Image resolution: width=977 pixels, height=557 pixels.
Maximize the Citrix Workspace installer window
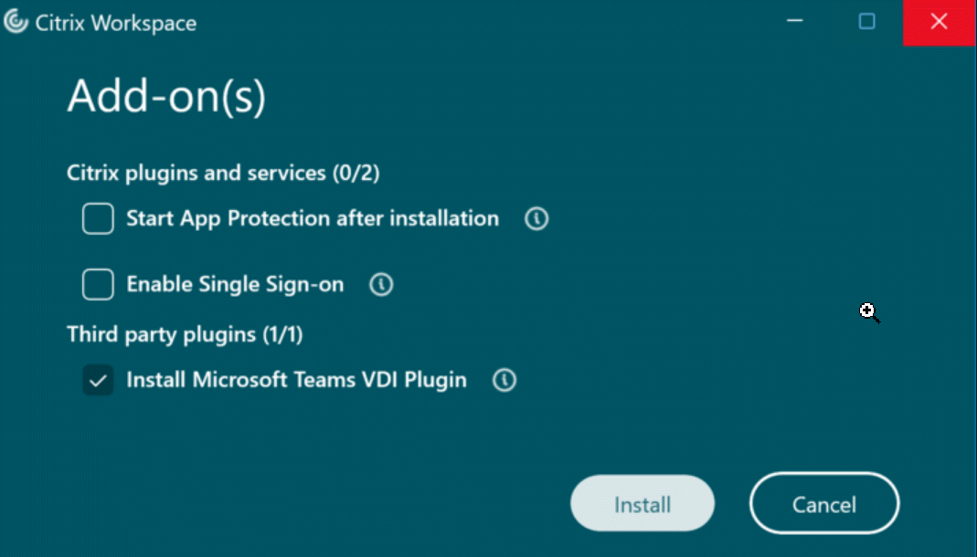(x=866, y=22)
